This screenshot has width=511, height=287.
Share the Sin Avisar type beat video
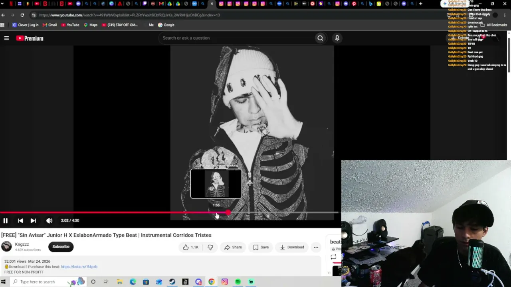[x=233, y=247]
